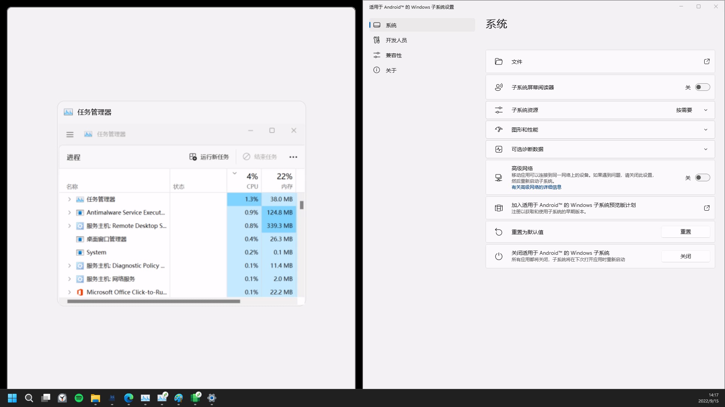Screen dimensions: 725x407
Task: Click the Task Manager icon on taskbar
Action: (x=145, y=398)
